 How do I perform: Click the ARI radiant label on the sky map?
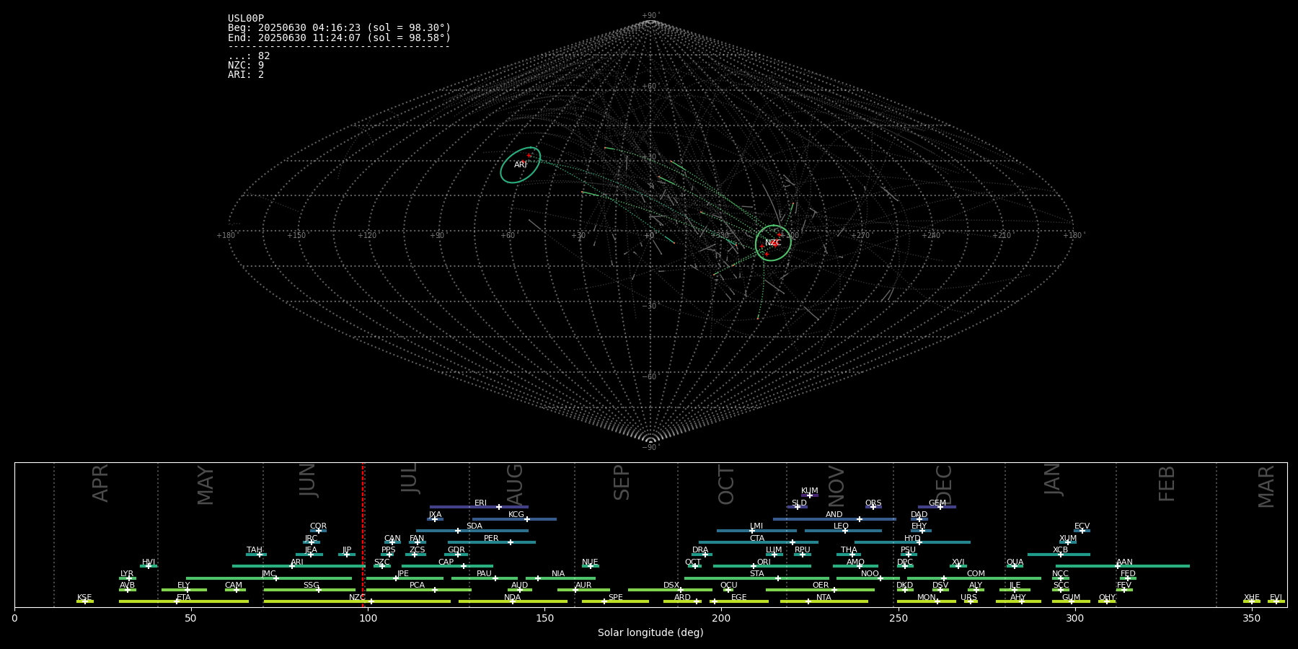pyautogui.click(x=521, y=165)
